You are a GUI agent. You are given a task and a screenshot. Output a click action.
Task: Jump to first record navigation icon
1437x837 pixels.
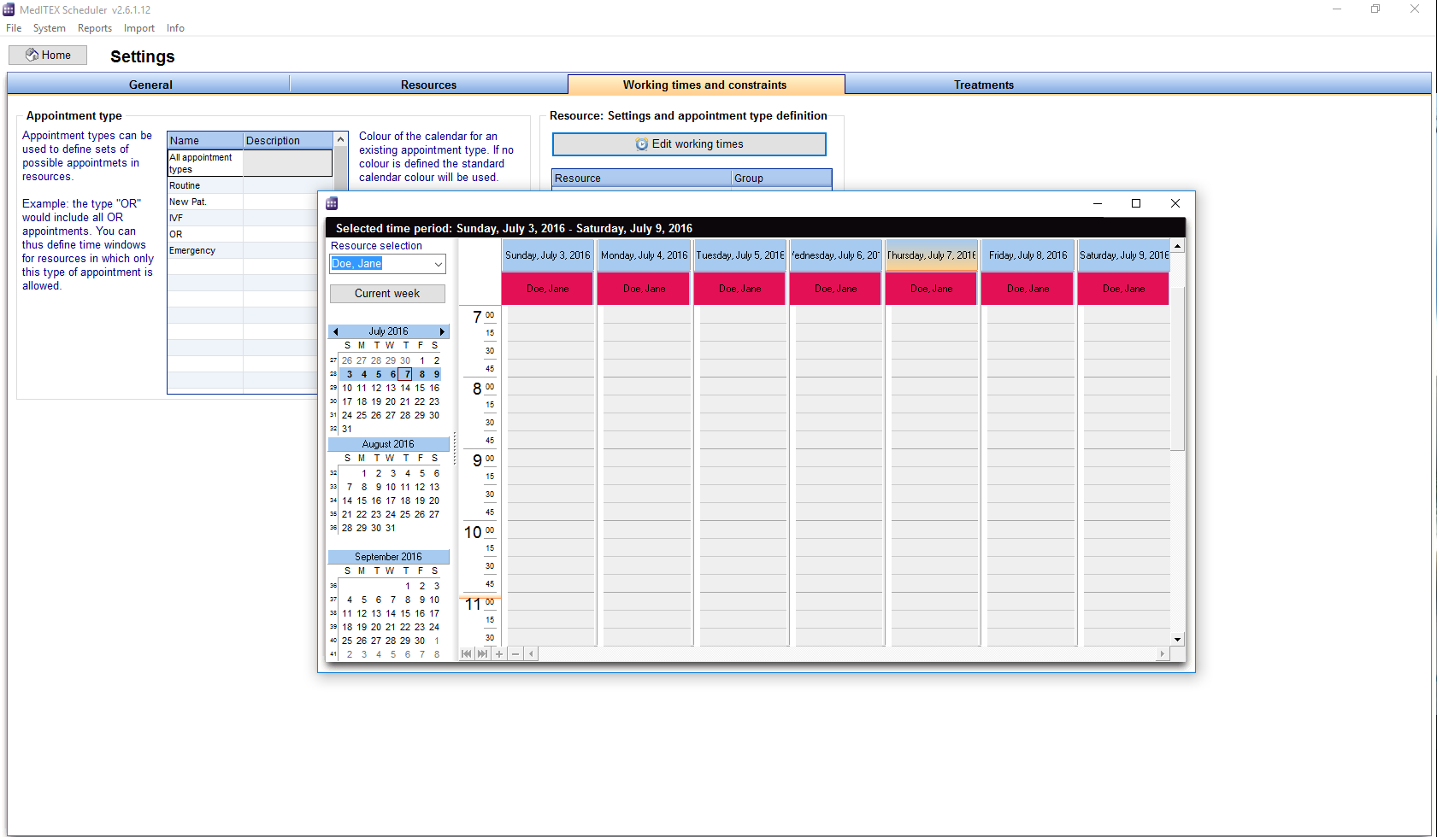(x=467, y=654)
